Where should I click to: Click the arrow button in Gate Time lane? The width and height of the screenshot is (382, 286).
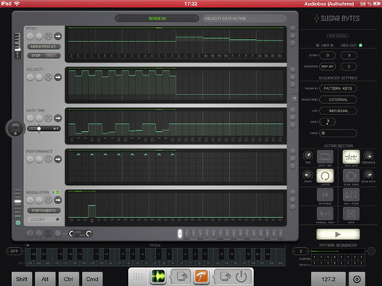click(x=58, y=118)
